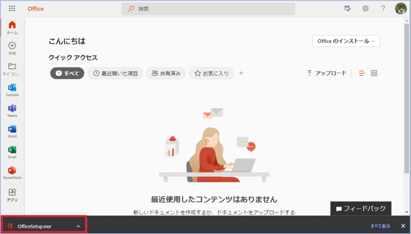411x234 pixels.
Task: Open settings gear icon
Action: point(365,9)
